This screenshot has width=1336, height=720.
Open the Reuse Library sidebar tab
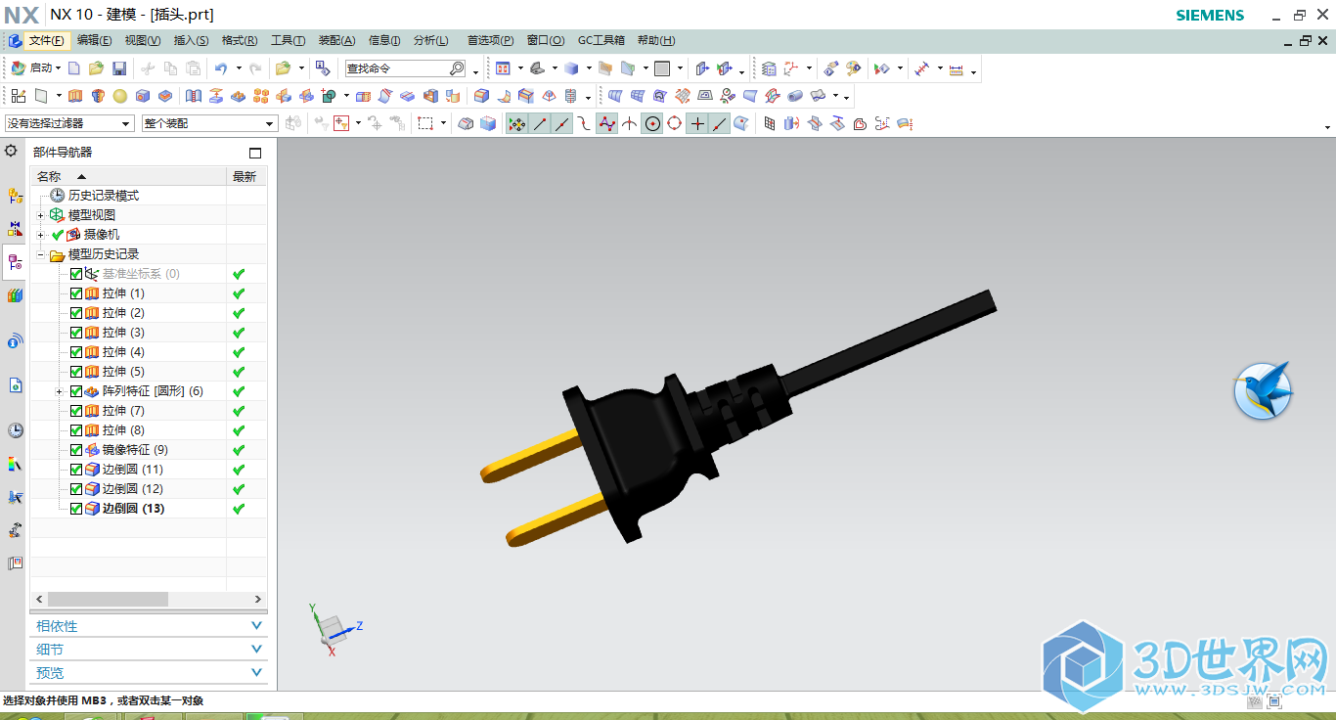click(15, 295)
